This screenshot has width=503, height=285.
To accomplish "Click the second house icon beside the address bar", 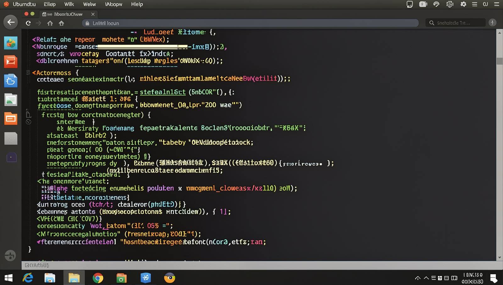I will point(62,23).
